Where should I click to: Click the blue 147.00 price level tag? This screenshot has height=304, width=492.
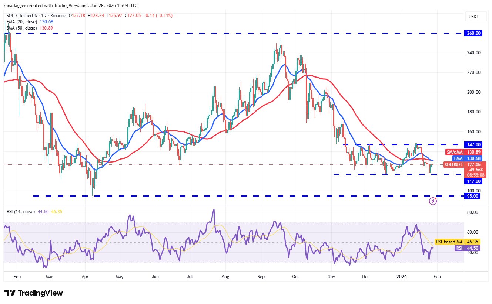tap(473, 144)
